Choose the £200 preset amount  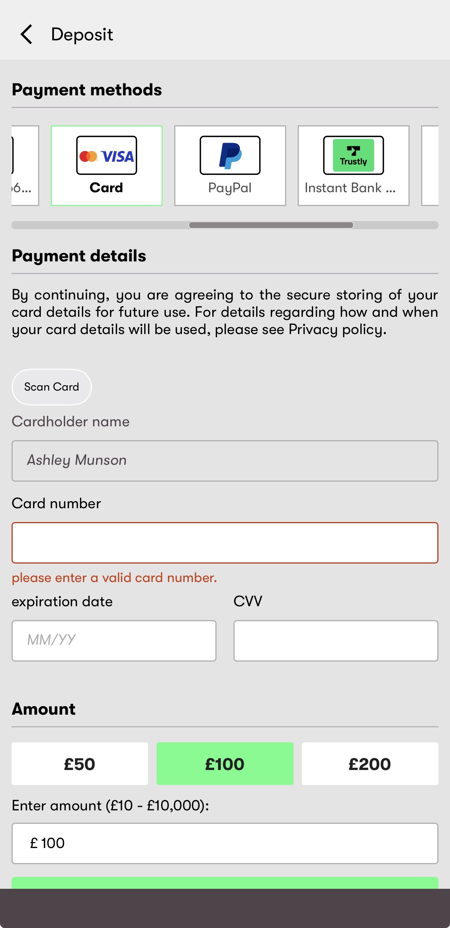[x=370, y=763]
